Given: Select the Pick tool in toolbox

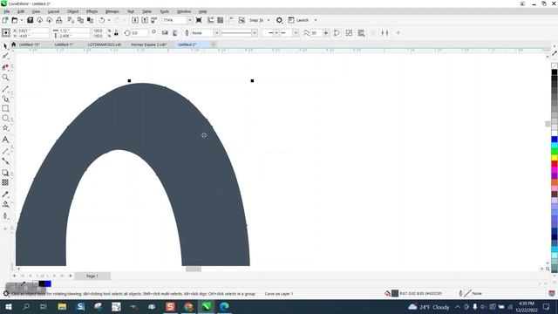Looking at the screenshot, I should click(5, 46).
